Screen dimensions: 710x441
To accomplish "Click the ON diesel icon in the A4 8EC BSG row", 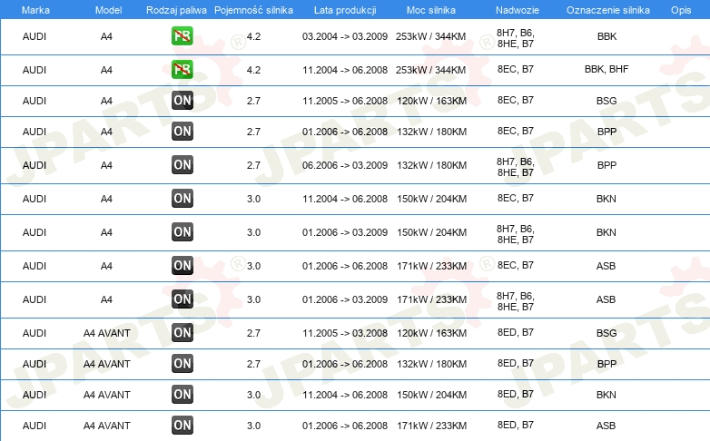I will coord(182,100).
